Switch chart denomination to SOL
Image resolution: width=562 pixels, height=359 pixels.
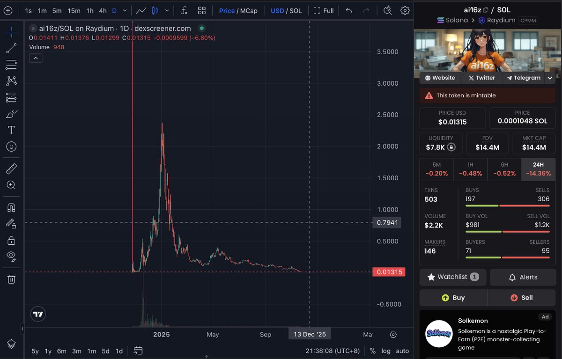coord(296,10)
